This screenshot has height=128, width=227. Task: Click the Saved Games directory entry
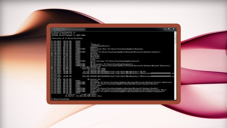tap(95, 86)
